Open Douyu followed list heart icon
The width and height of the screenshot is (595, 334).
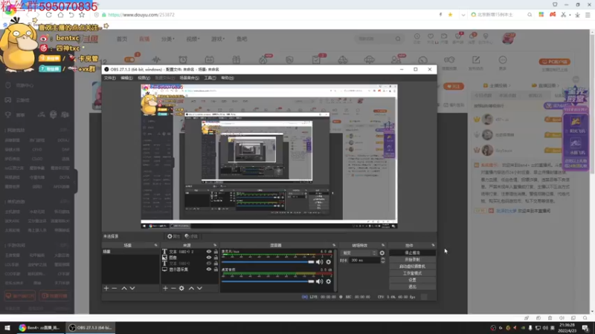(431, 36)
